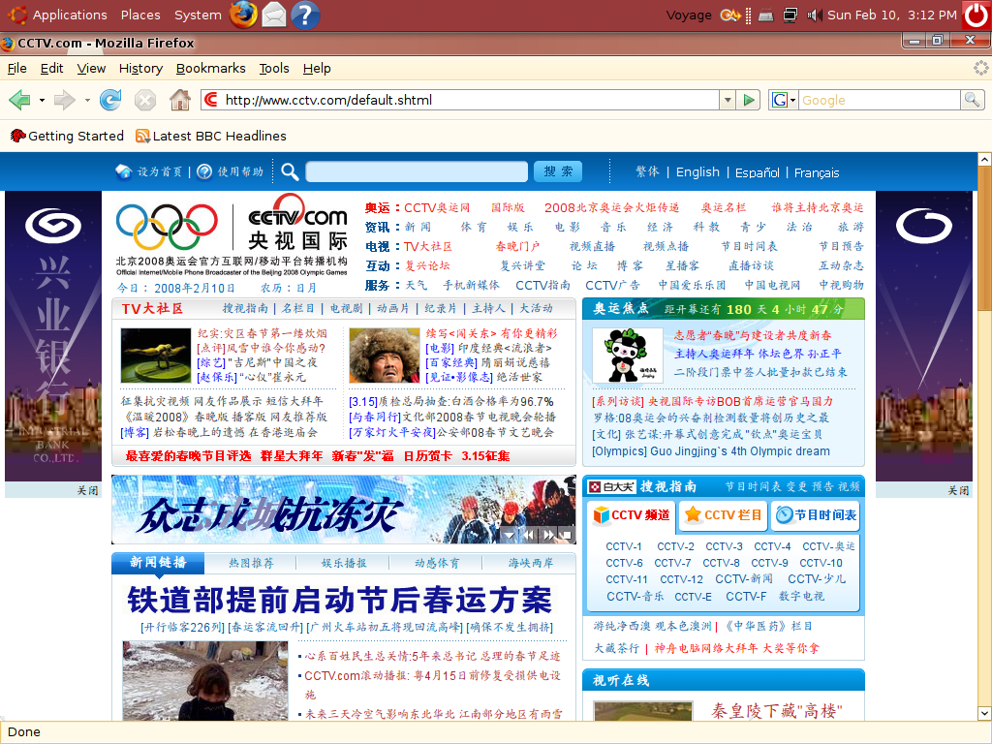992x744 pixels.
Task: Select the CCTV 栏目 tab
Action: click(x=724, y=515)
